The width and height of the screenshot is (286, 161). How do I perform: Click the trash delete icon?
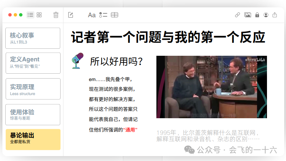pos(56,15)
